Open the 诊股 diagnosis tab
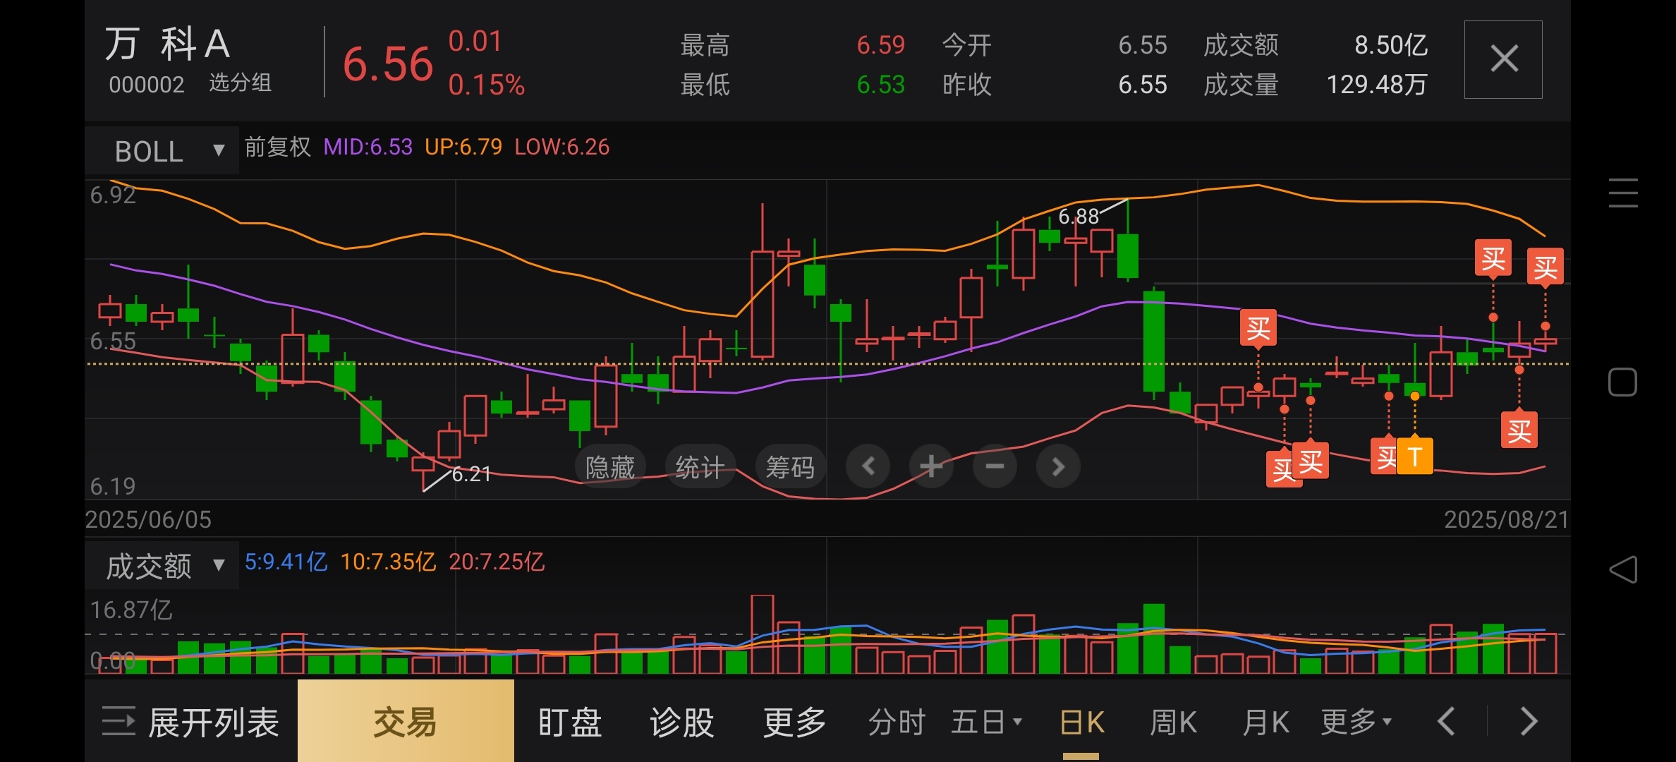This screenshot has width=1676, height=762. point(682,722)
